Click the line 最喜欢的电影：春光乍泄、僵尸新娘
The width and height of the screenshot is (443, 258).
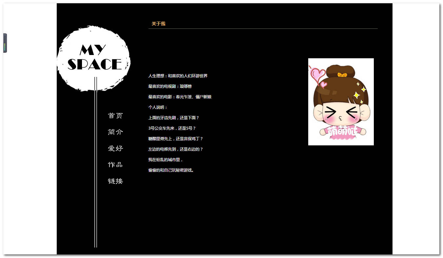coord(180,97)
